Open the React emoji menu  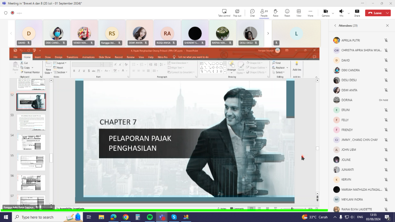287,13
